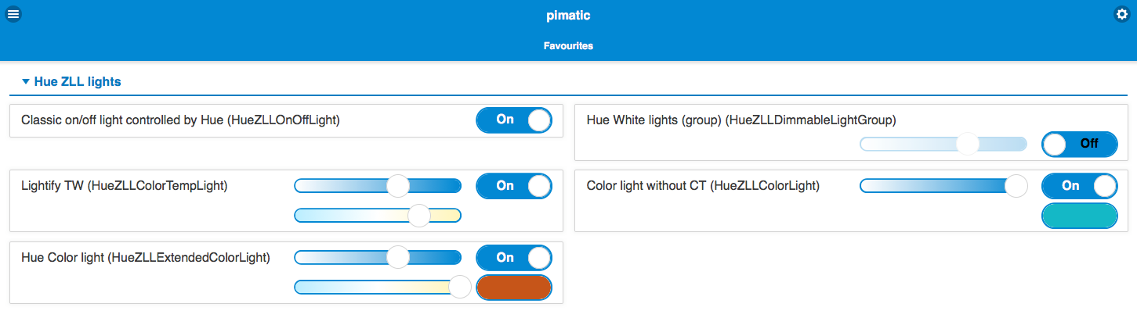The image size is (1137, 311).
Task: Open the orange color swatch picker
Action: (x=514, y=288)
